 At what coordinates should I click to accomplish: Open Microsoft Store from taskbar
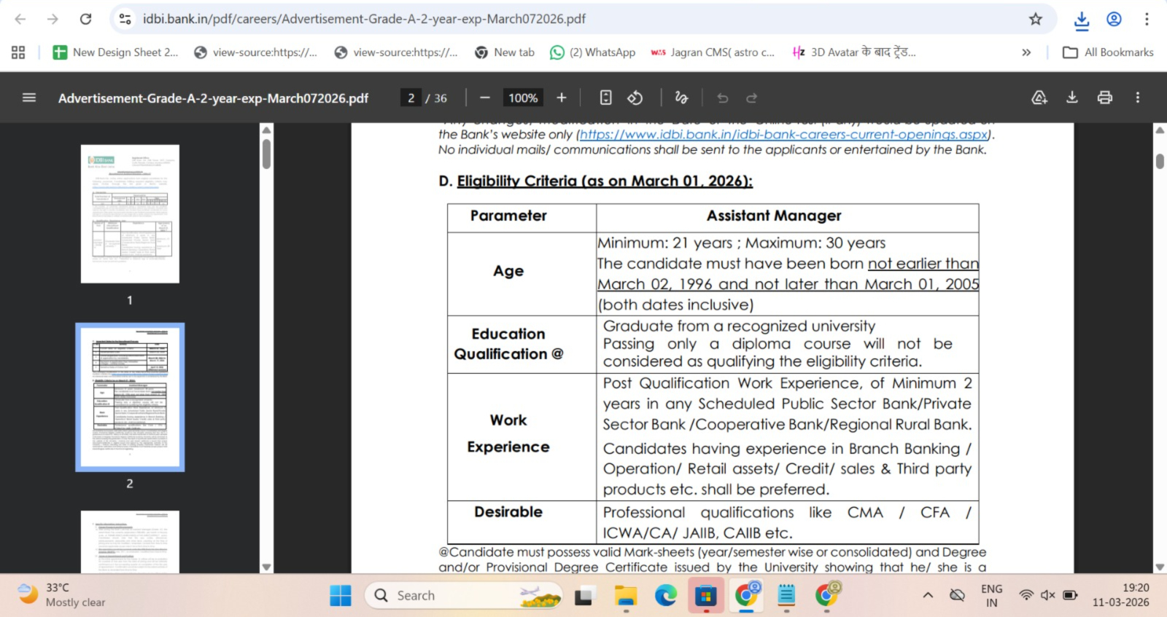tap(705, 596)
